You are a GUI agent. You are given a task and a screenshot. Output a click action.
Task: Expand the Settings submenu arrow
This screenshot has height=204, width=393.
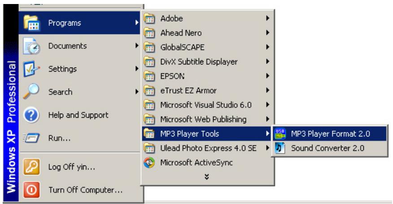(137, 68)
